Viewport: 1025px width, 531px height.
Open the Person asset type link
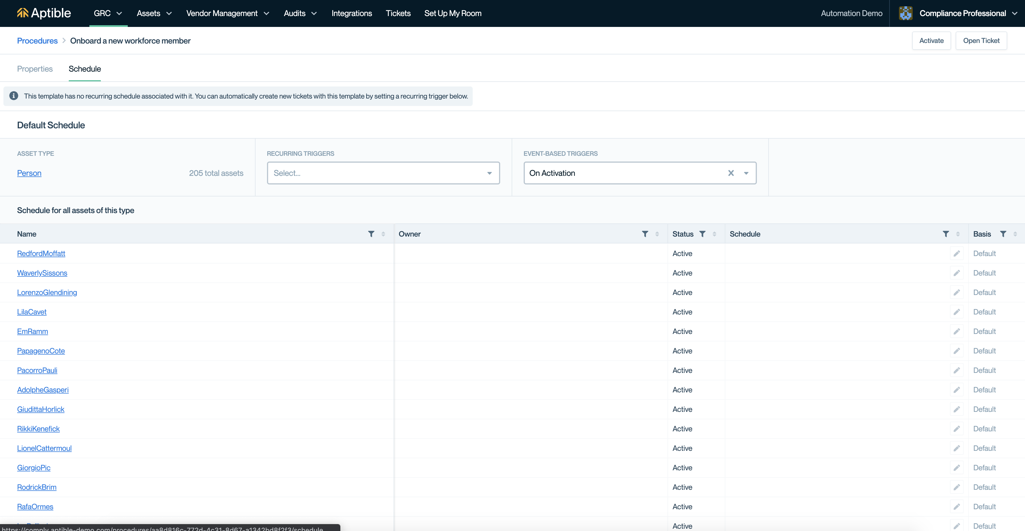pos(29,173)
